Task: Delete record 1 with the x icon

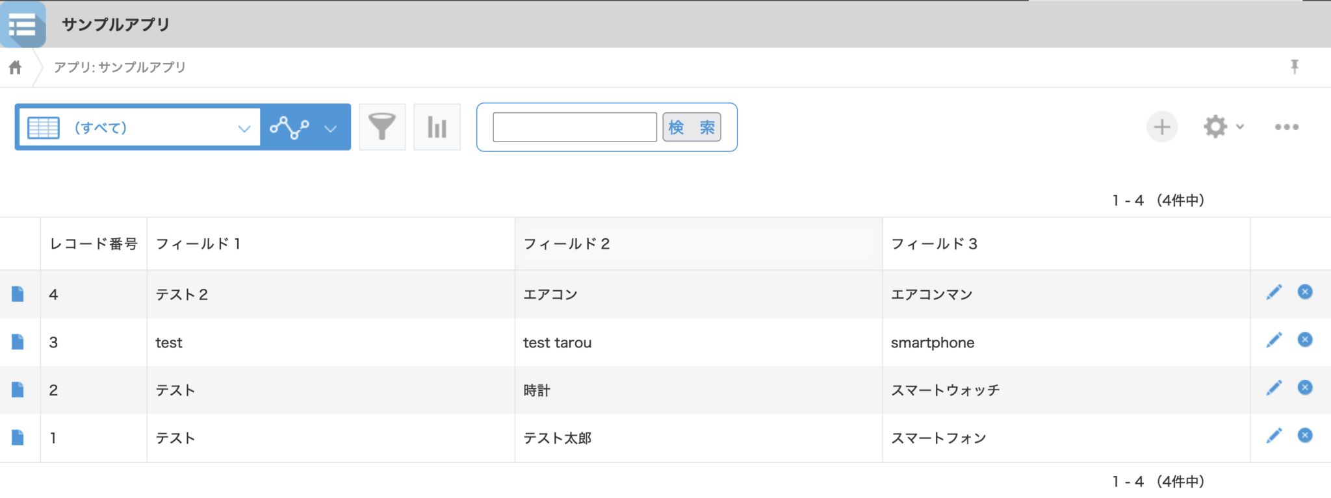Action: coord(1304,435)
